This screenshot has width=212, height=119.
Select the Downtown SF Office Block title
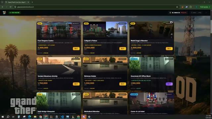(x=140, y=76)
